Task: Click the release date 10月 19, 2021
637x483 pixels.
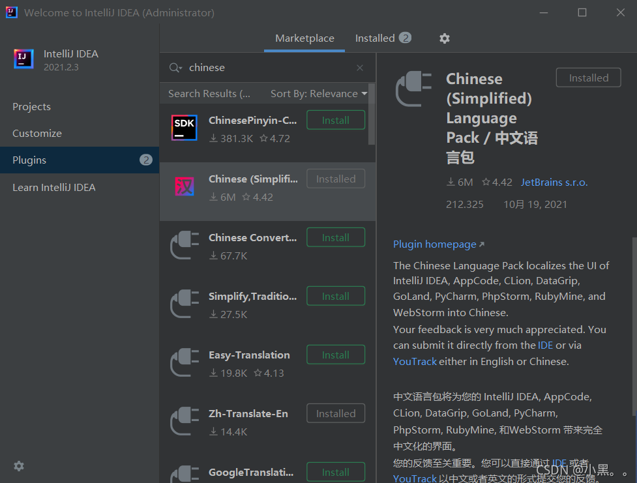Action: [x=535, y=204]
